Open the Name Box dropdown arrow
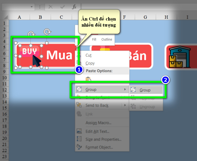This screenshot has width=197, height=161. point(32,7)
